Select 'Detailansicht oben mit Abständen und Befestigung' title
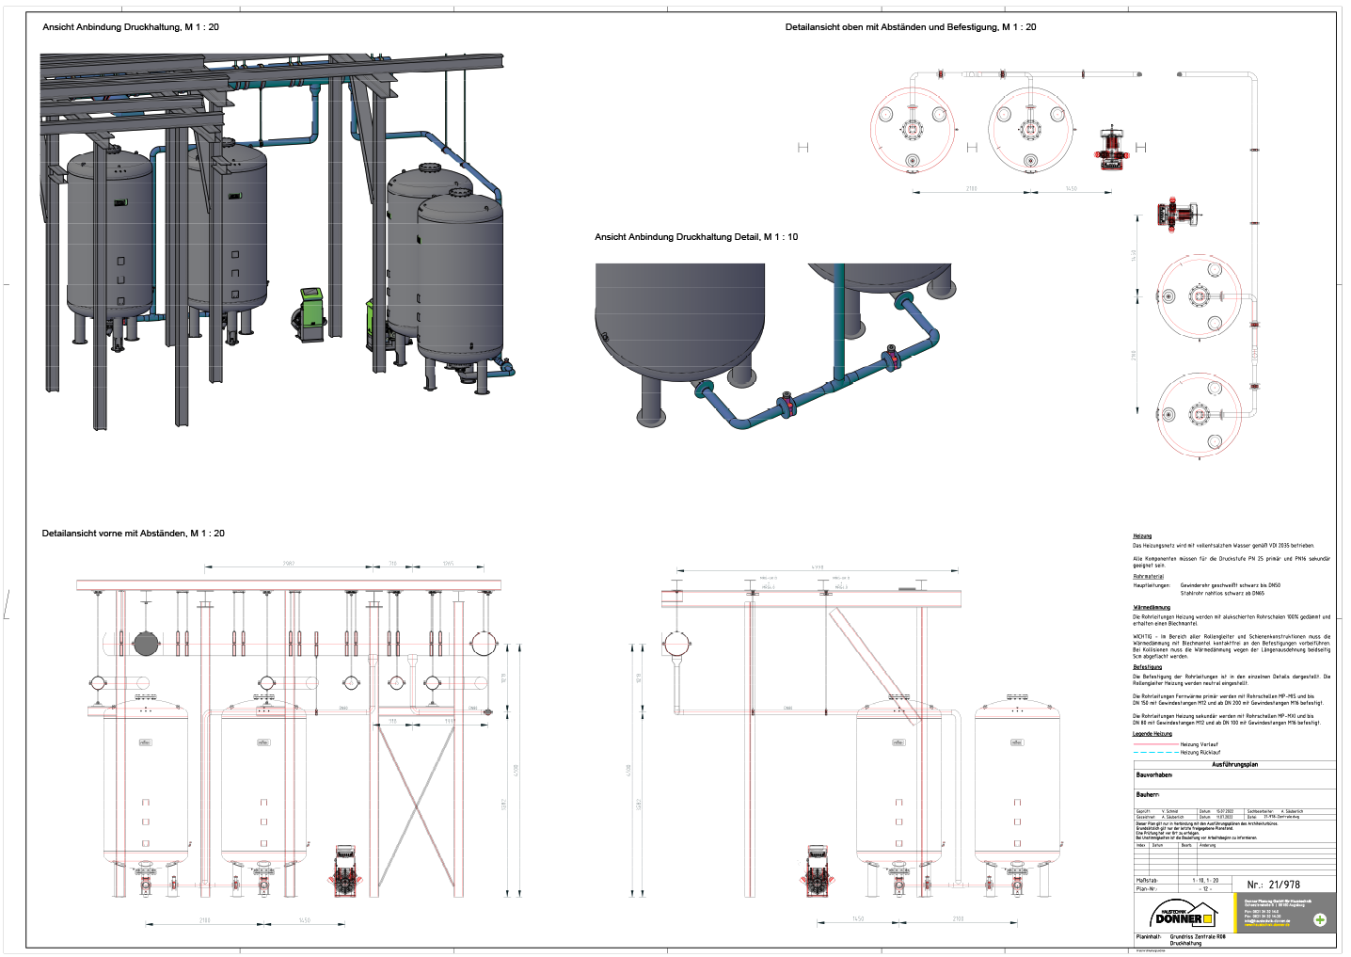Screen dimensions: 1351x957 (910, 27)
